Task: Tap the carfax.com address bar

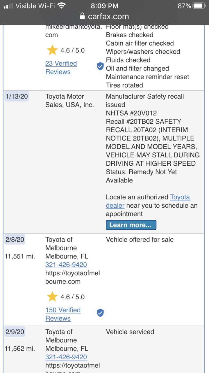Action: (x=104, y=16)
